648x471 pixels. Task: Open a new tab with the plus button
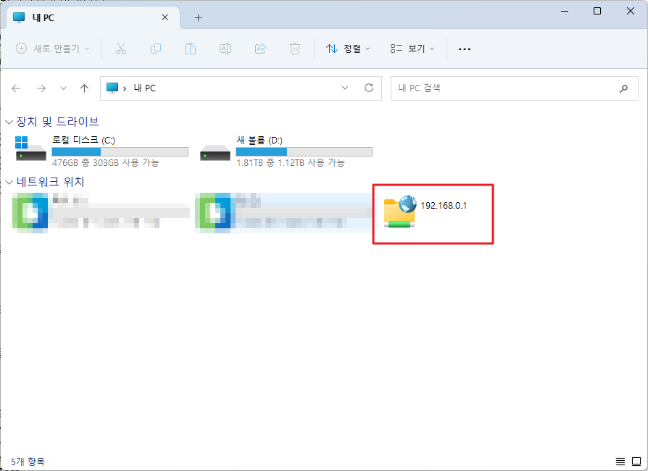198,17
